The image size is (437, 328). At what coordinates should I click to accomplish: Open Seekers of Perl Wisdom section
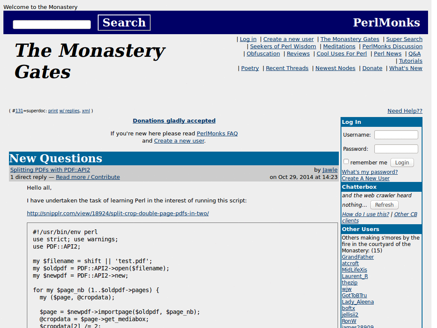(283, 46)
